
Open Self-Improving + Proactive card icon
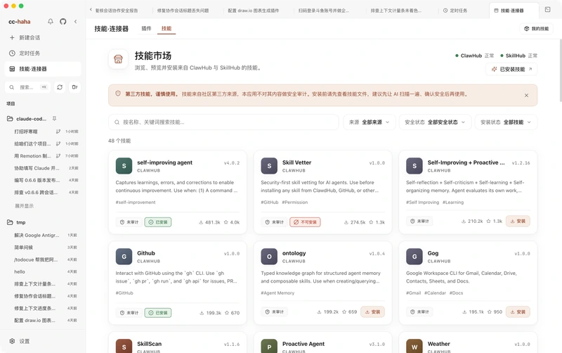point(414,166)
